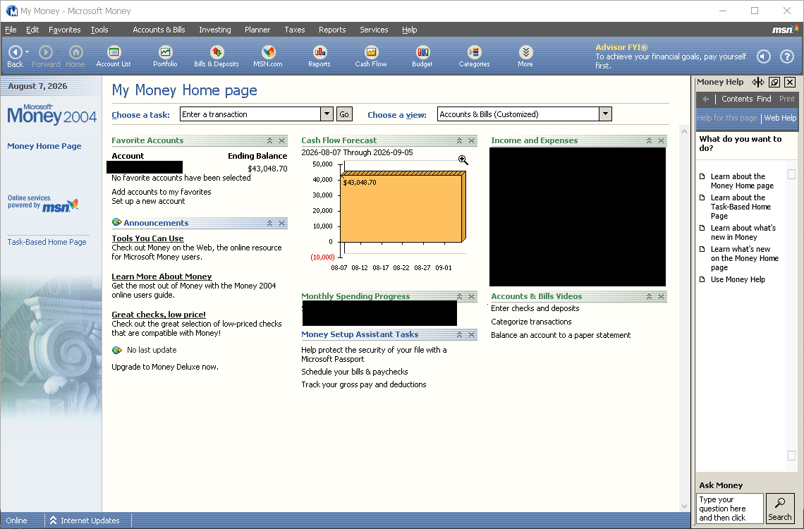804x529 pixels.
Task: Close the Favorite Accounts section
Action: pyautogui.click(x=282, y=140)
